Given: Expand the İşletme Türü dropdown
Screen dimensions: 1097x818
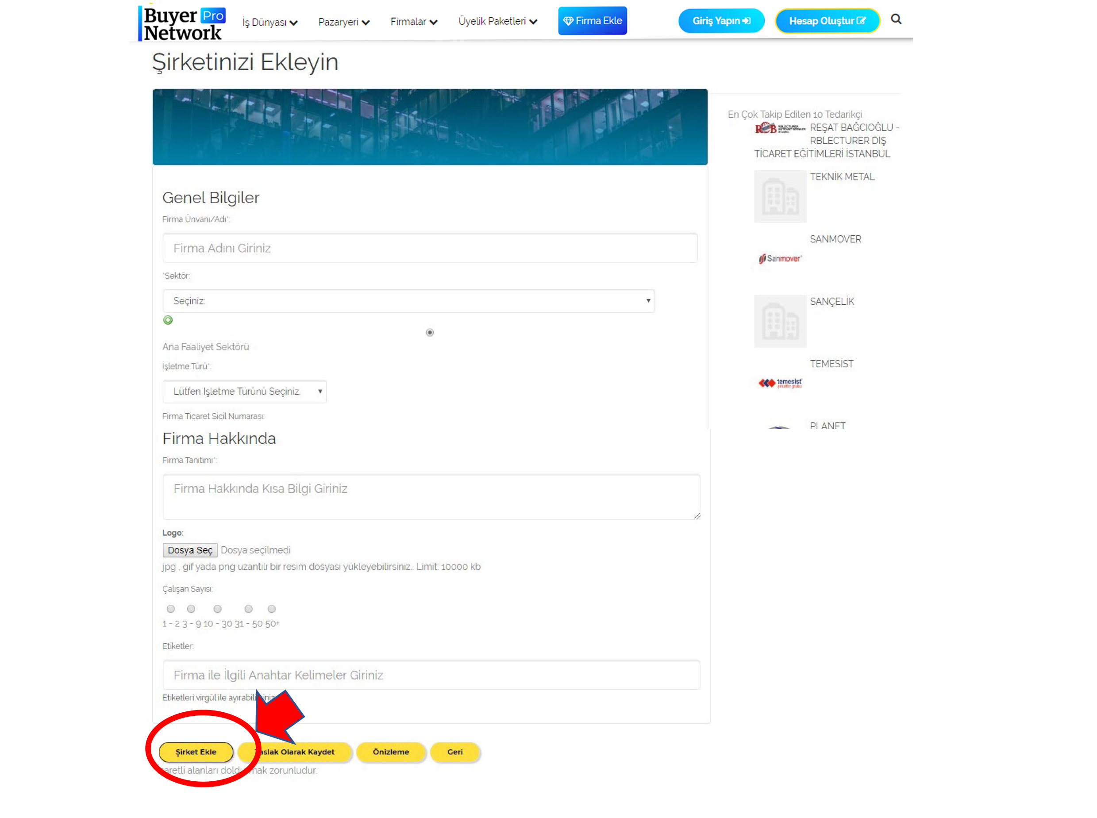Looking at the screenshot, I should tap(244, 391).
